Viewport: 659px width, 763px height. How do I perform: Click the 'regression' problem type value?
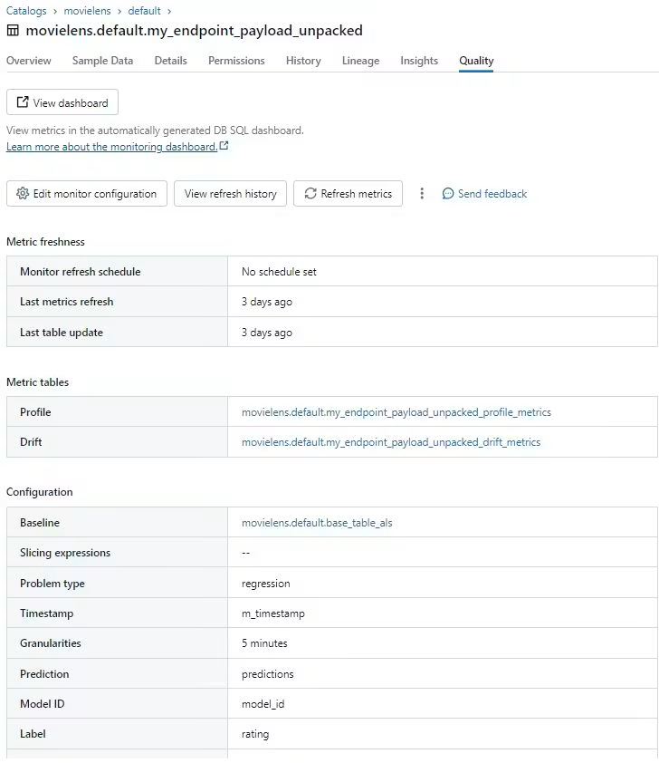point(266,584)
